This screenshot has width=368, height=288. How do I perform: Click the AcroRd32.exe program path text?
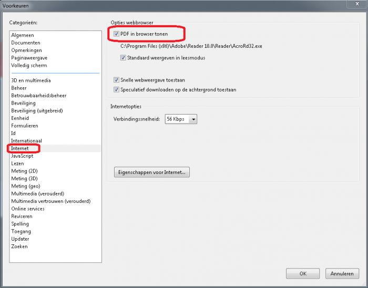(191, 46)
